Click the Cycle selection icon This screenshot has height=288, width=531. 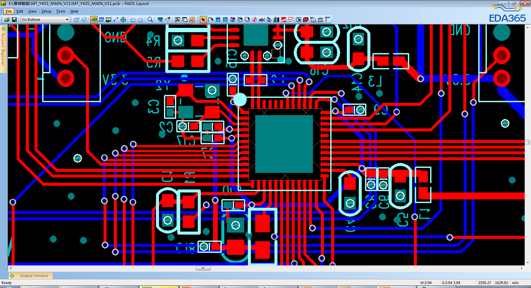pos(84,20)
